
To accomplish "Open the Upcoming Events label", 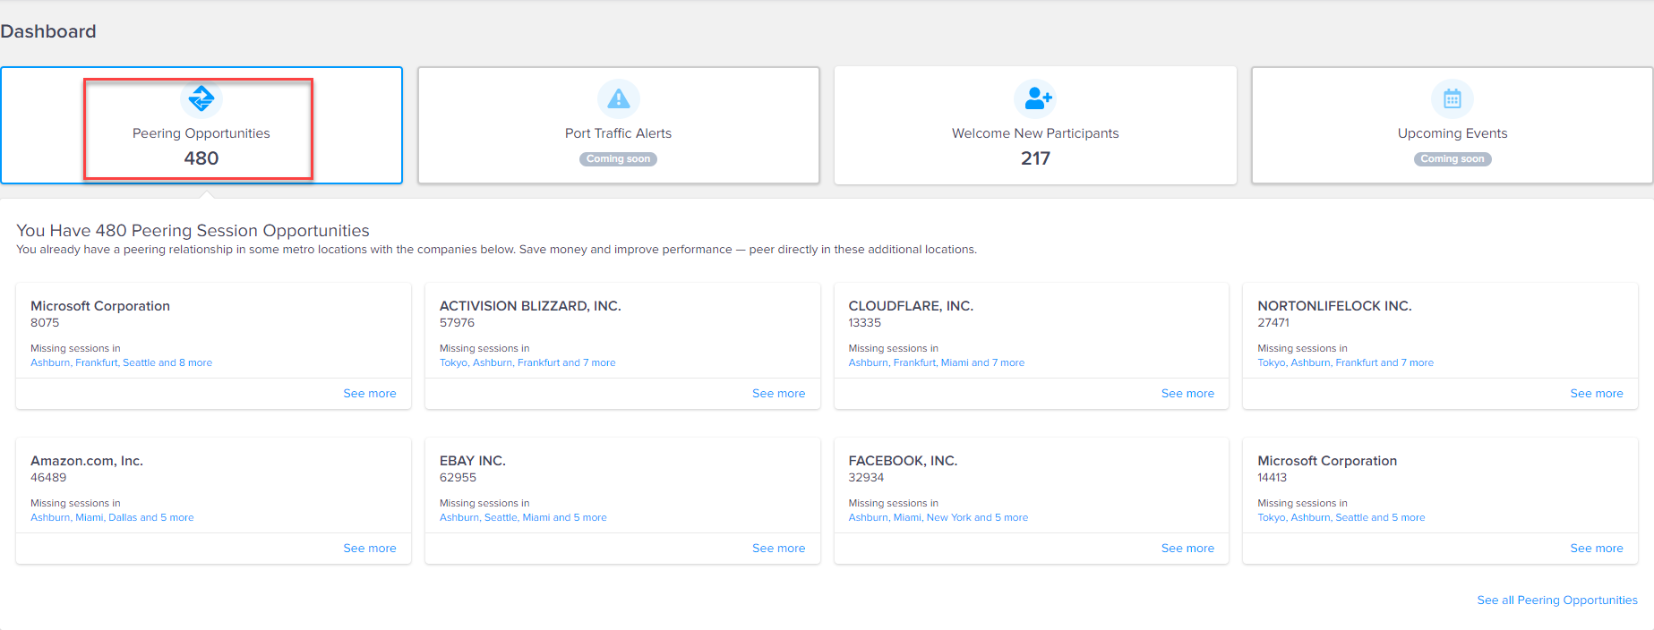I will (1453, 133).
